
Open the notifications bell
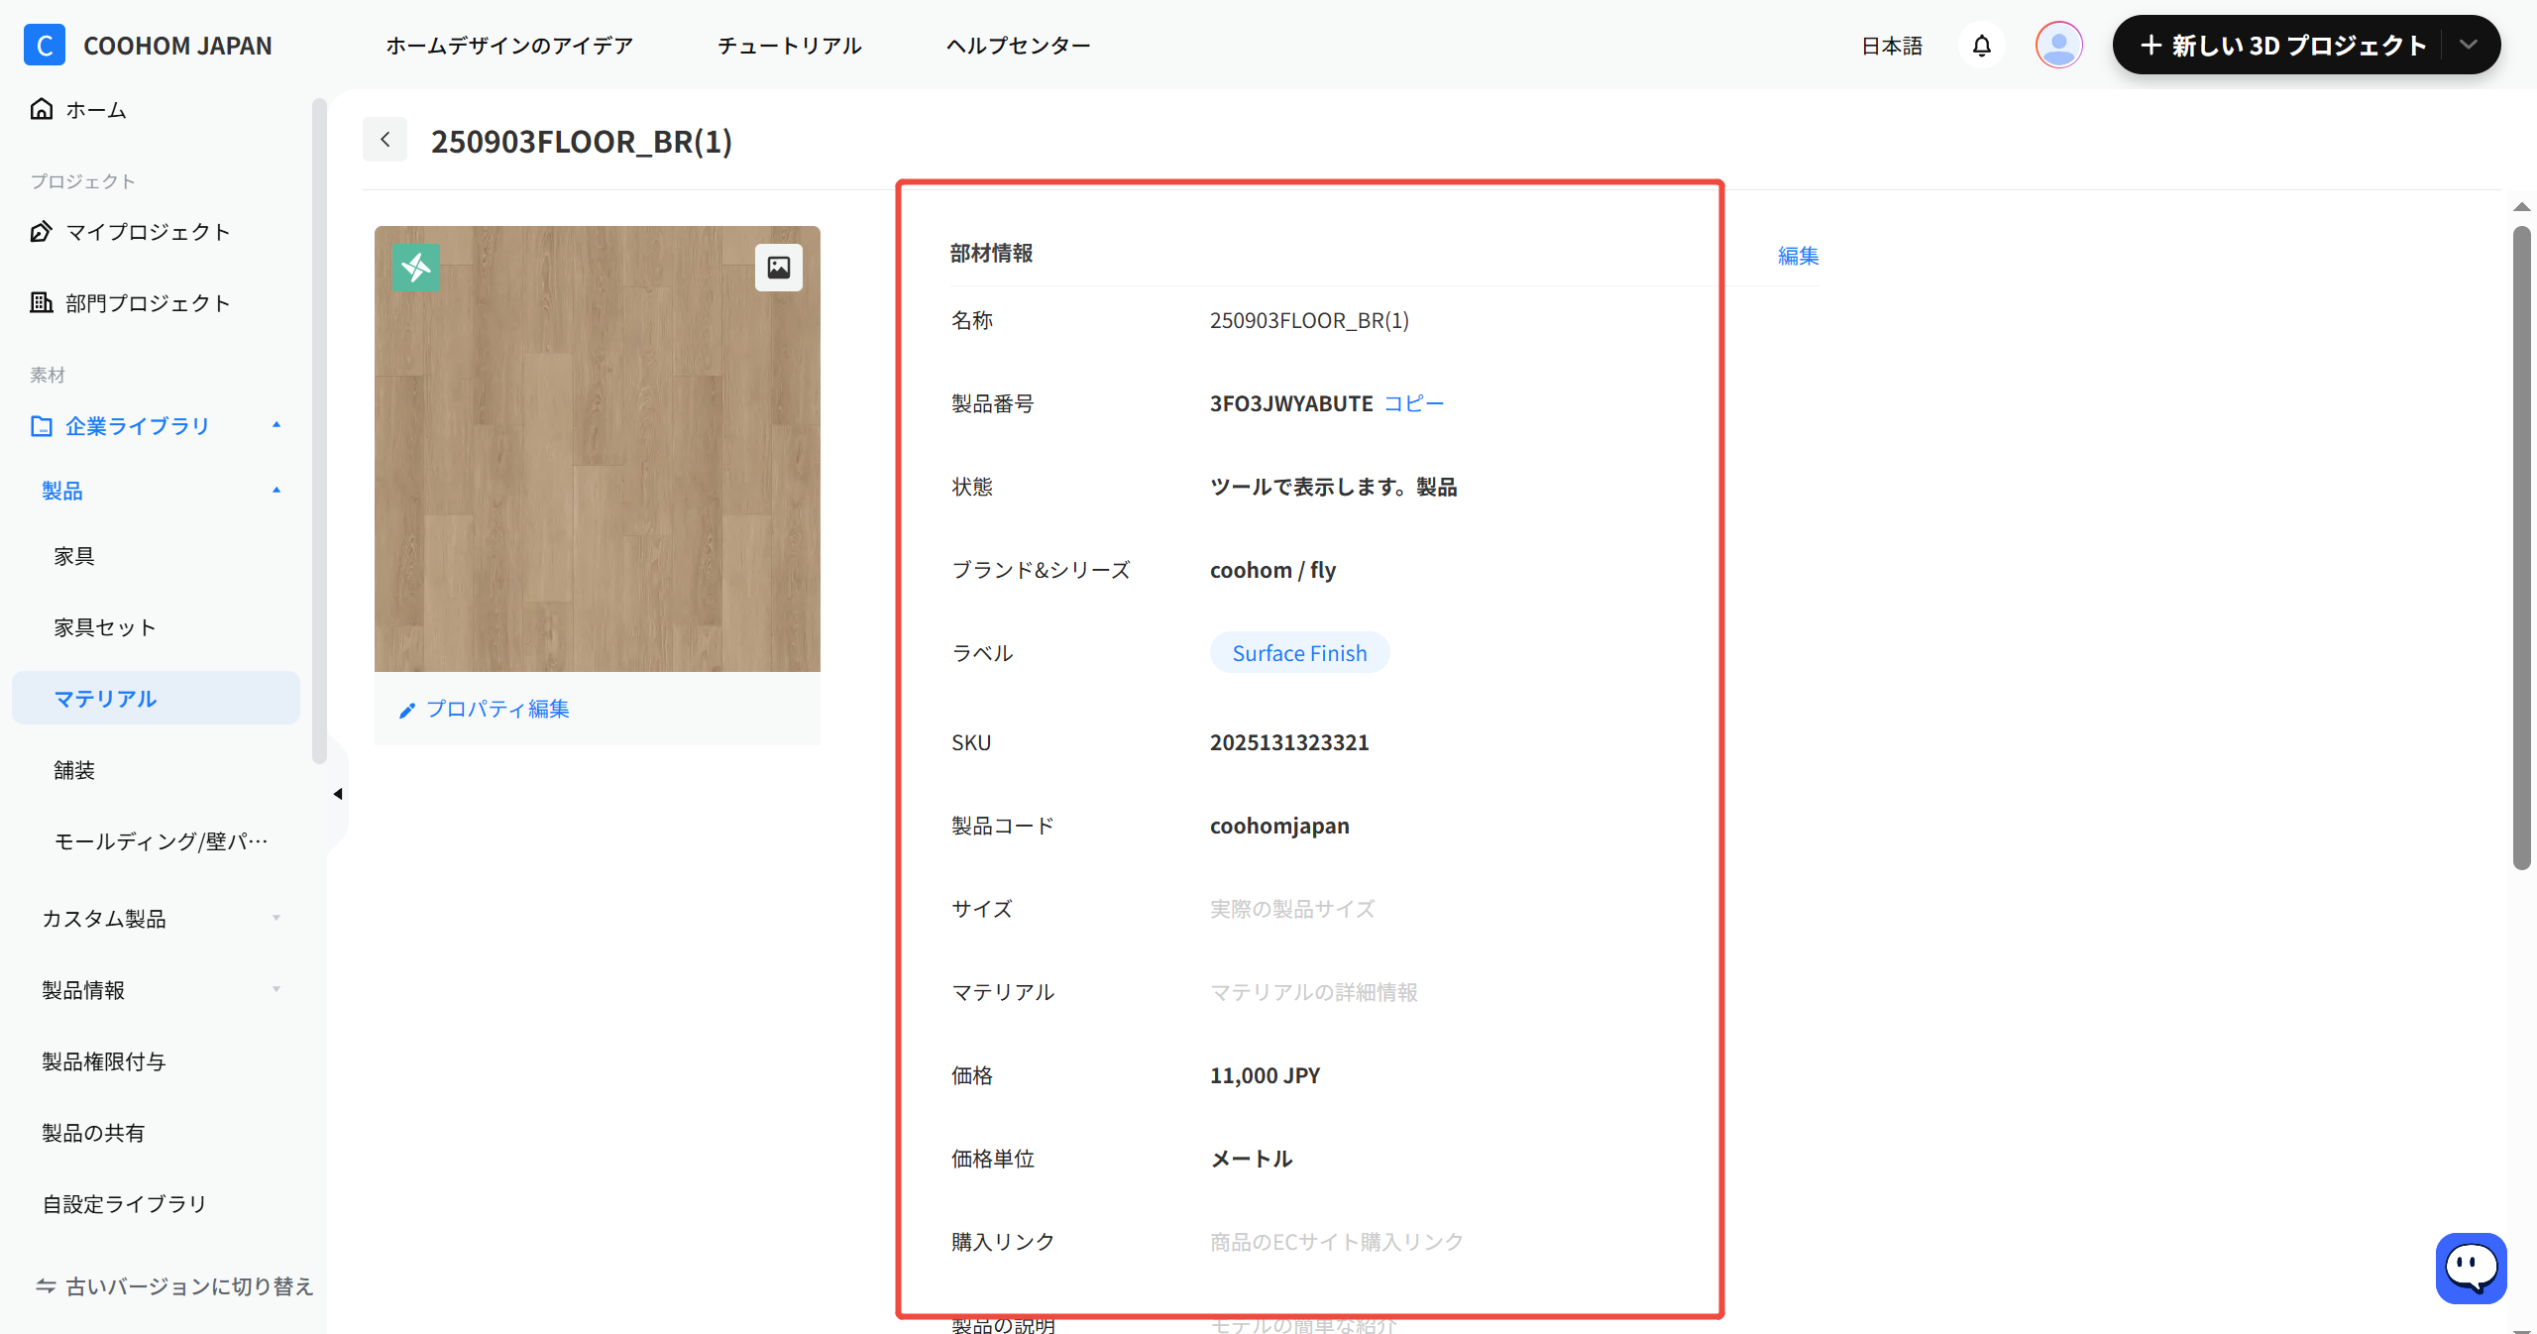(1982, 46)
